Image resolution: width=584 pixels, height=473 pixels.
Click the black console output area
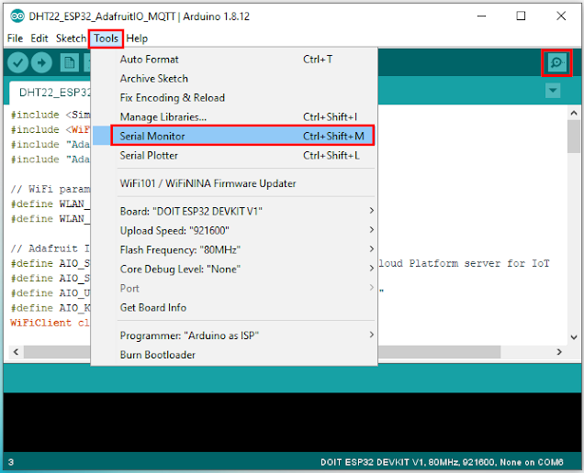[x=292, y=422]
